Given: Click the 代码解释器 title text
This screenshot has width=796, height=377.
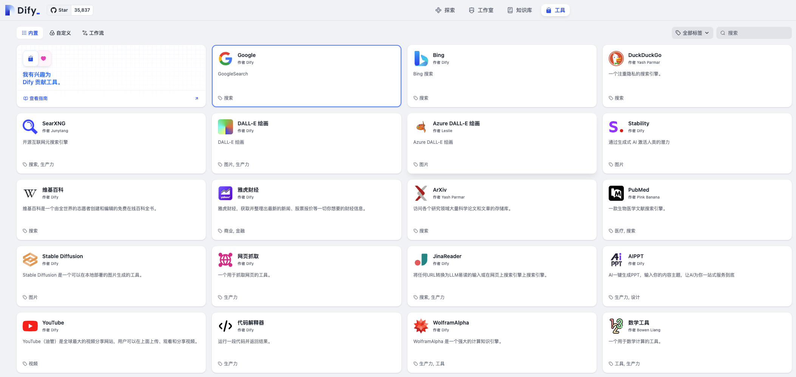Looking at the screenshot, I should pos(251,323).
